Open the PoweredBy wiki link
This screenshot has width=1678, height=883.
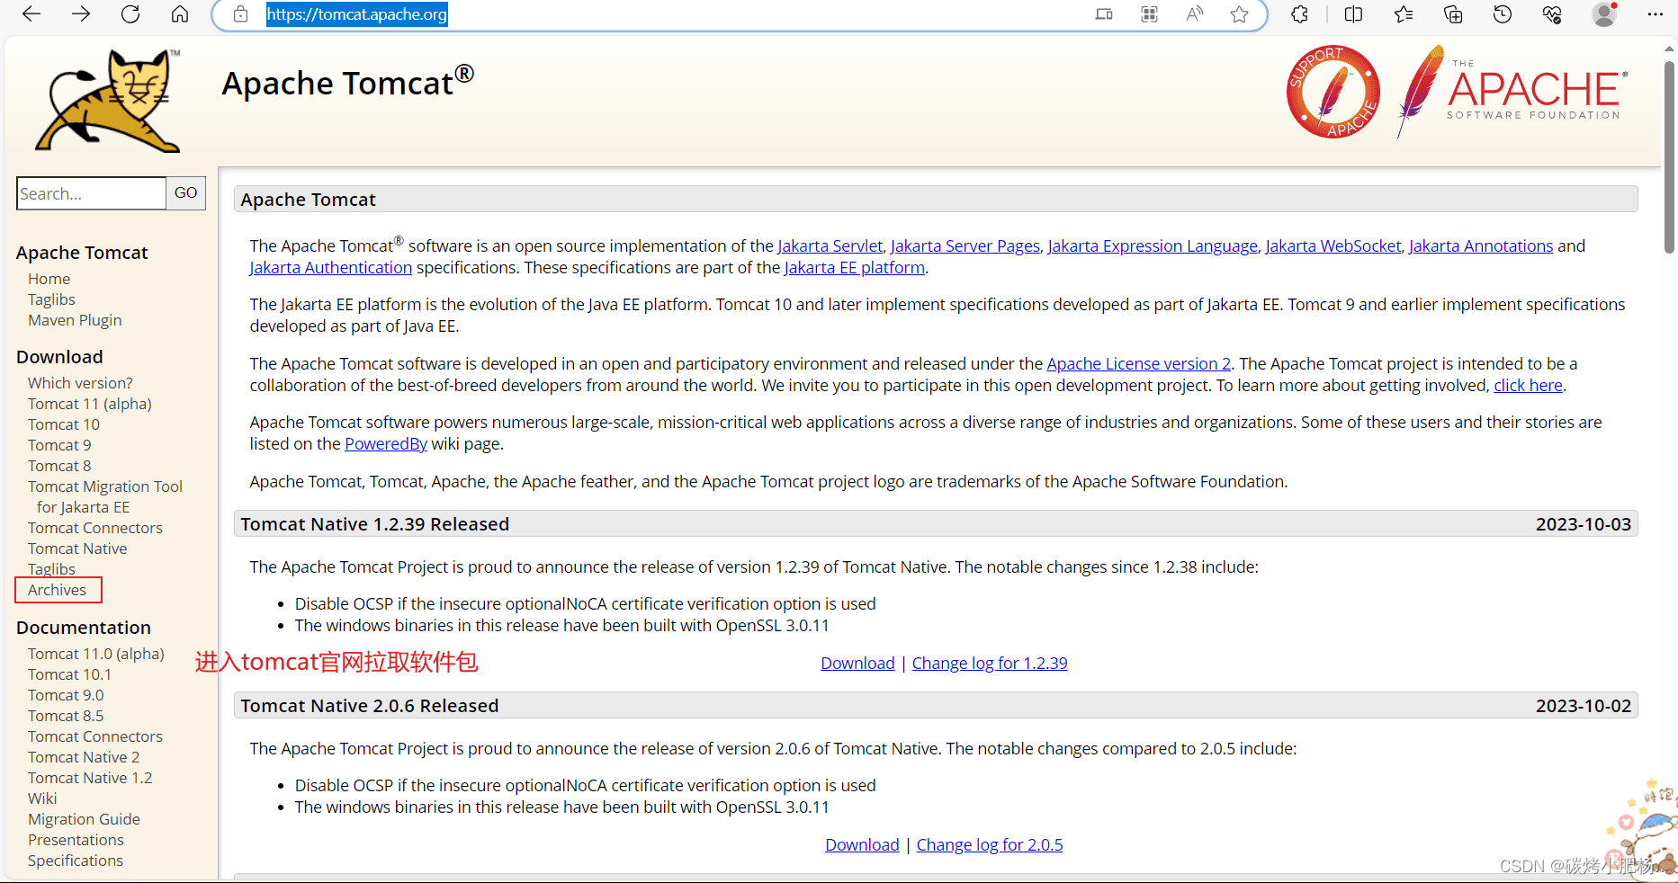[x=386, y=444]
